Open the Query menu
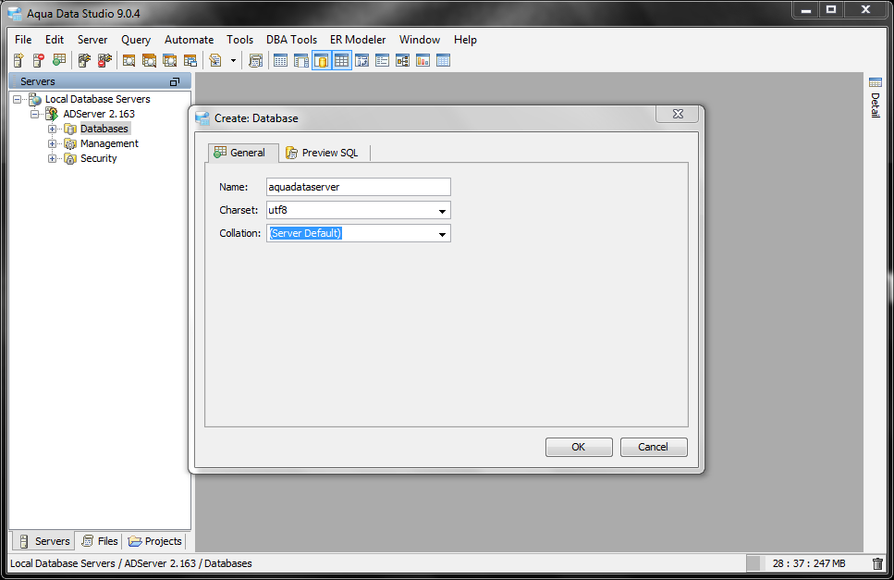894x580 pixels. 136,40
